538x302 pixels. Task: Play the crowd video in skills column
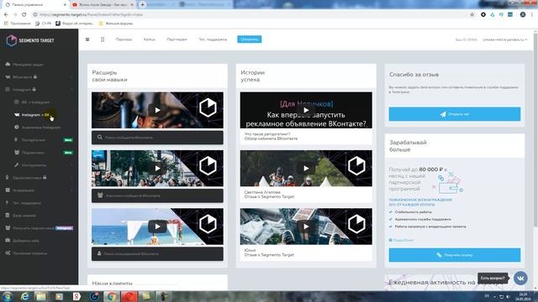click(x=157, y=168)
